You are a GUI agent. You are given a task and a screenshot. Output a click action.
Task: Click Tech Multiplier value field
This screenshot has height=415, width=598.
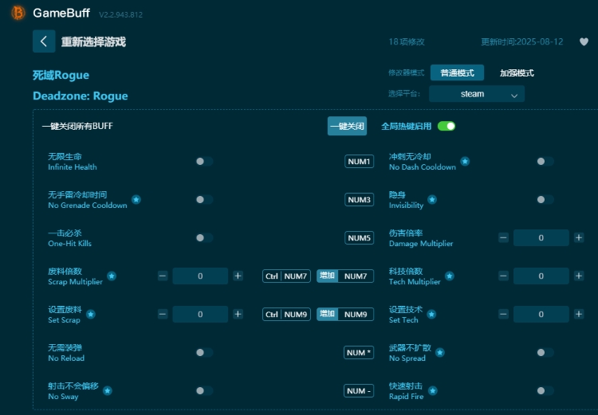click(x=541, y=276)
